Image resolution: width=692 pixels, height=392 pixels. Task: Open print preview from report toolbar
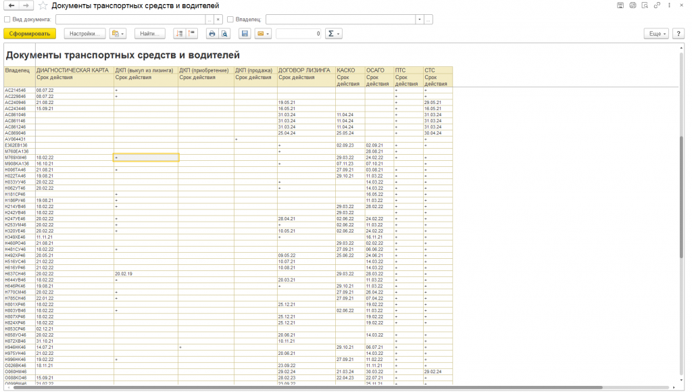coord(224,33)
